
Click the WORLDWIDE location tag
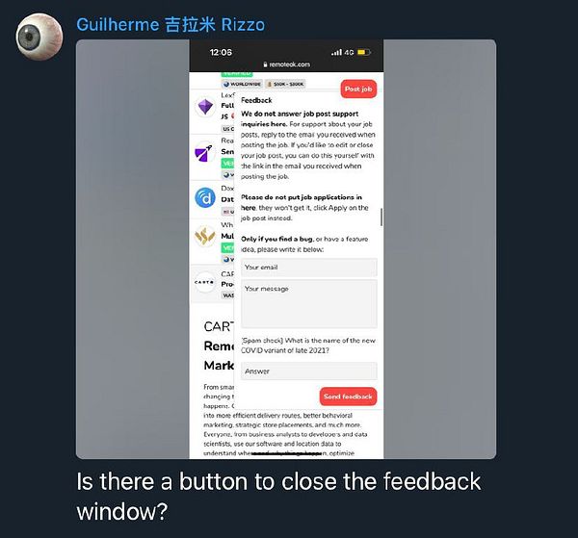(x=242, y=84)
